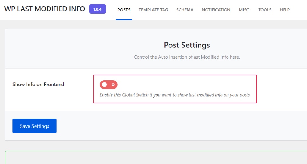Enable the Show Info on Frontend switch

point(109,85)
